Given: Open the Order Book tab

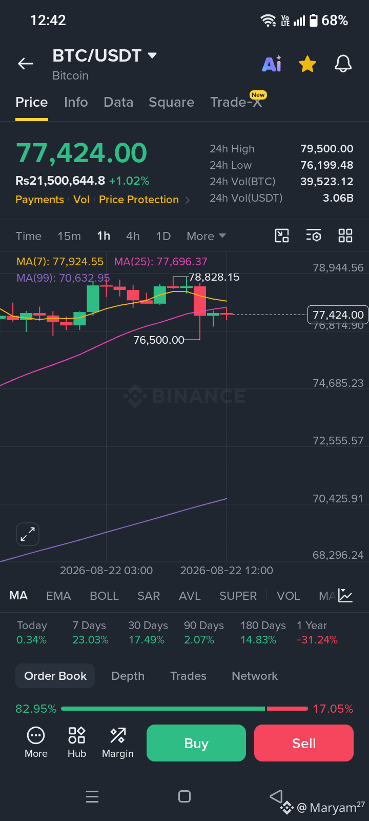Looking at the screenshot, I should [55, 676].
